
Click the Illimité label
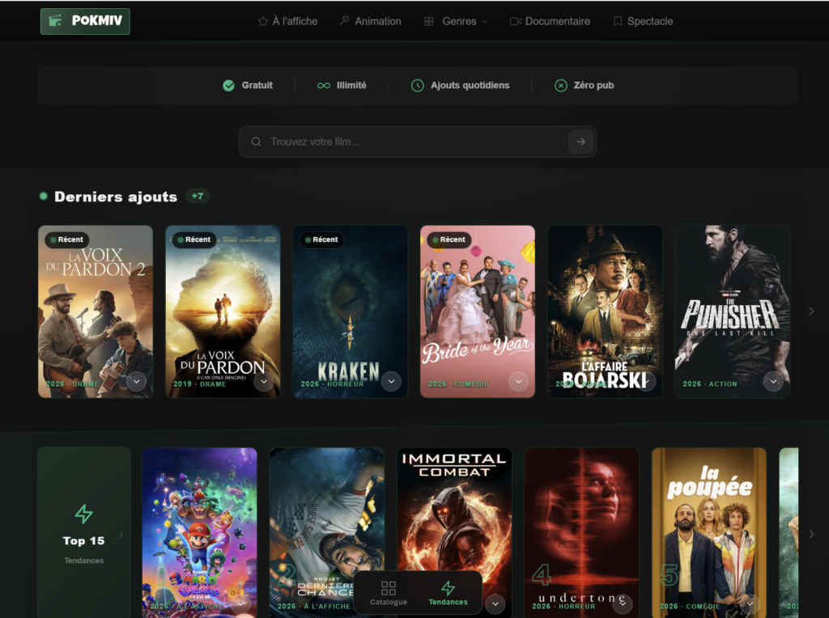pos(351,86)
